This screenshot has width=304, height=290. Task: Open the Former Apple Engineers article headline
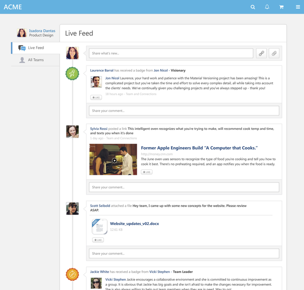pos(199,148)
